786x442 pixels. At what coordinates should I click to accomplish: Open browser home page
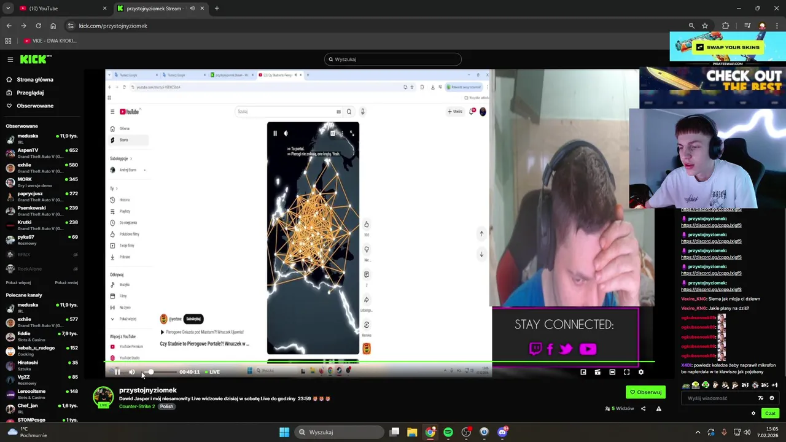pyautogui.click(x=53, y=26)
